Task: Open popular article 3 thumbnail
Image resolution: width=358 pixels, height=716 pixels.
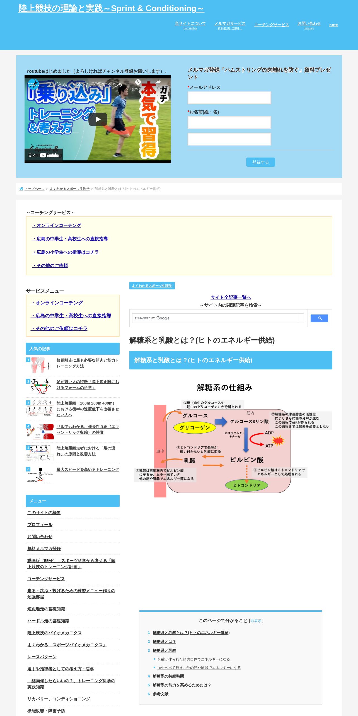Action: tap(40, 408)
